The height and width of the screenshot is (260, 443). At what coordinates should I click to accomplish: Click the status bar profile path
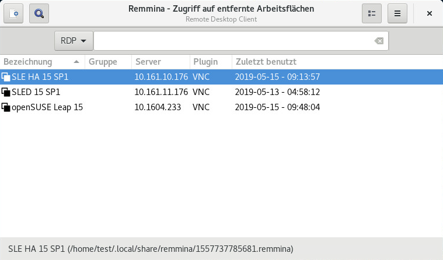click(x=151, y=249)
